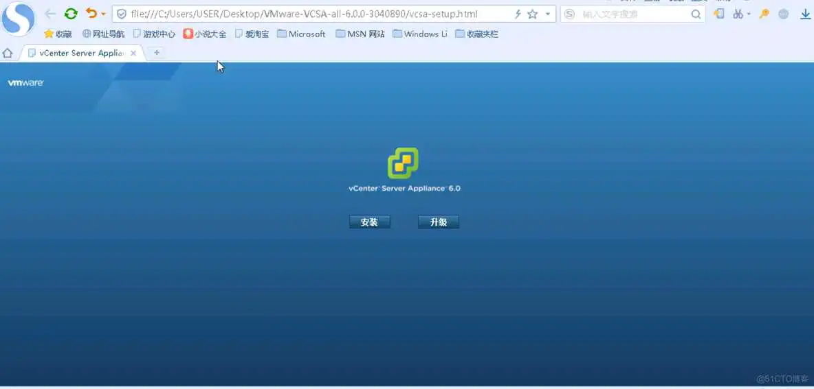This screenshot has height=389, width=814.
Task: Click the 安装 install button
Action: tap(370, 222)
